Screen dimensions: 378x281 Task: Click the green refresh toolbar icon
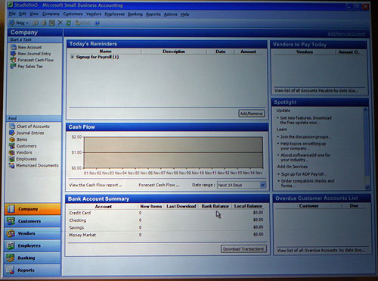69,23
